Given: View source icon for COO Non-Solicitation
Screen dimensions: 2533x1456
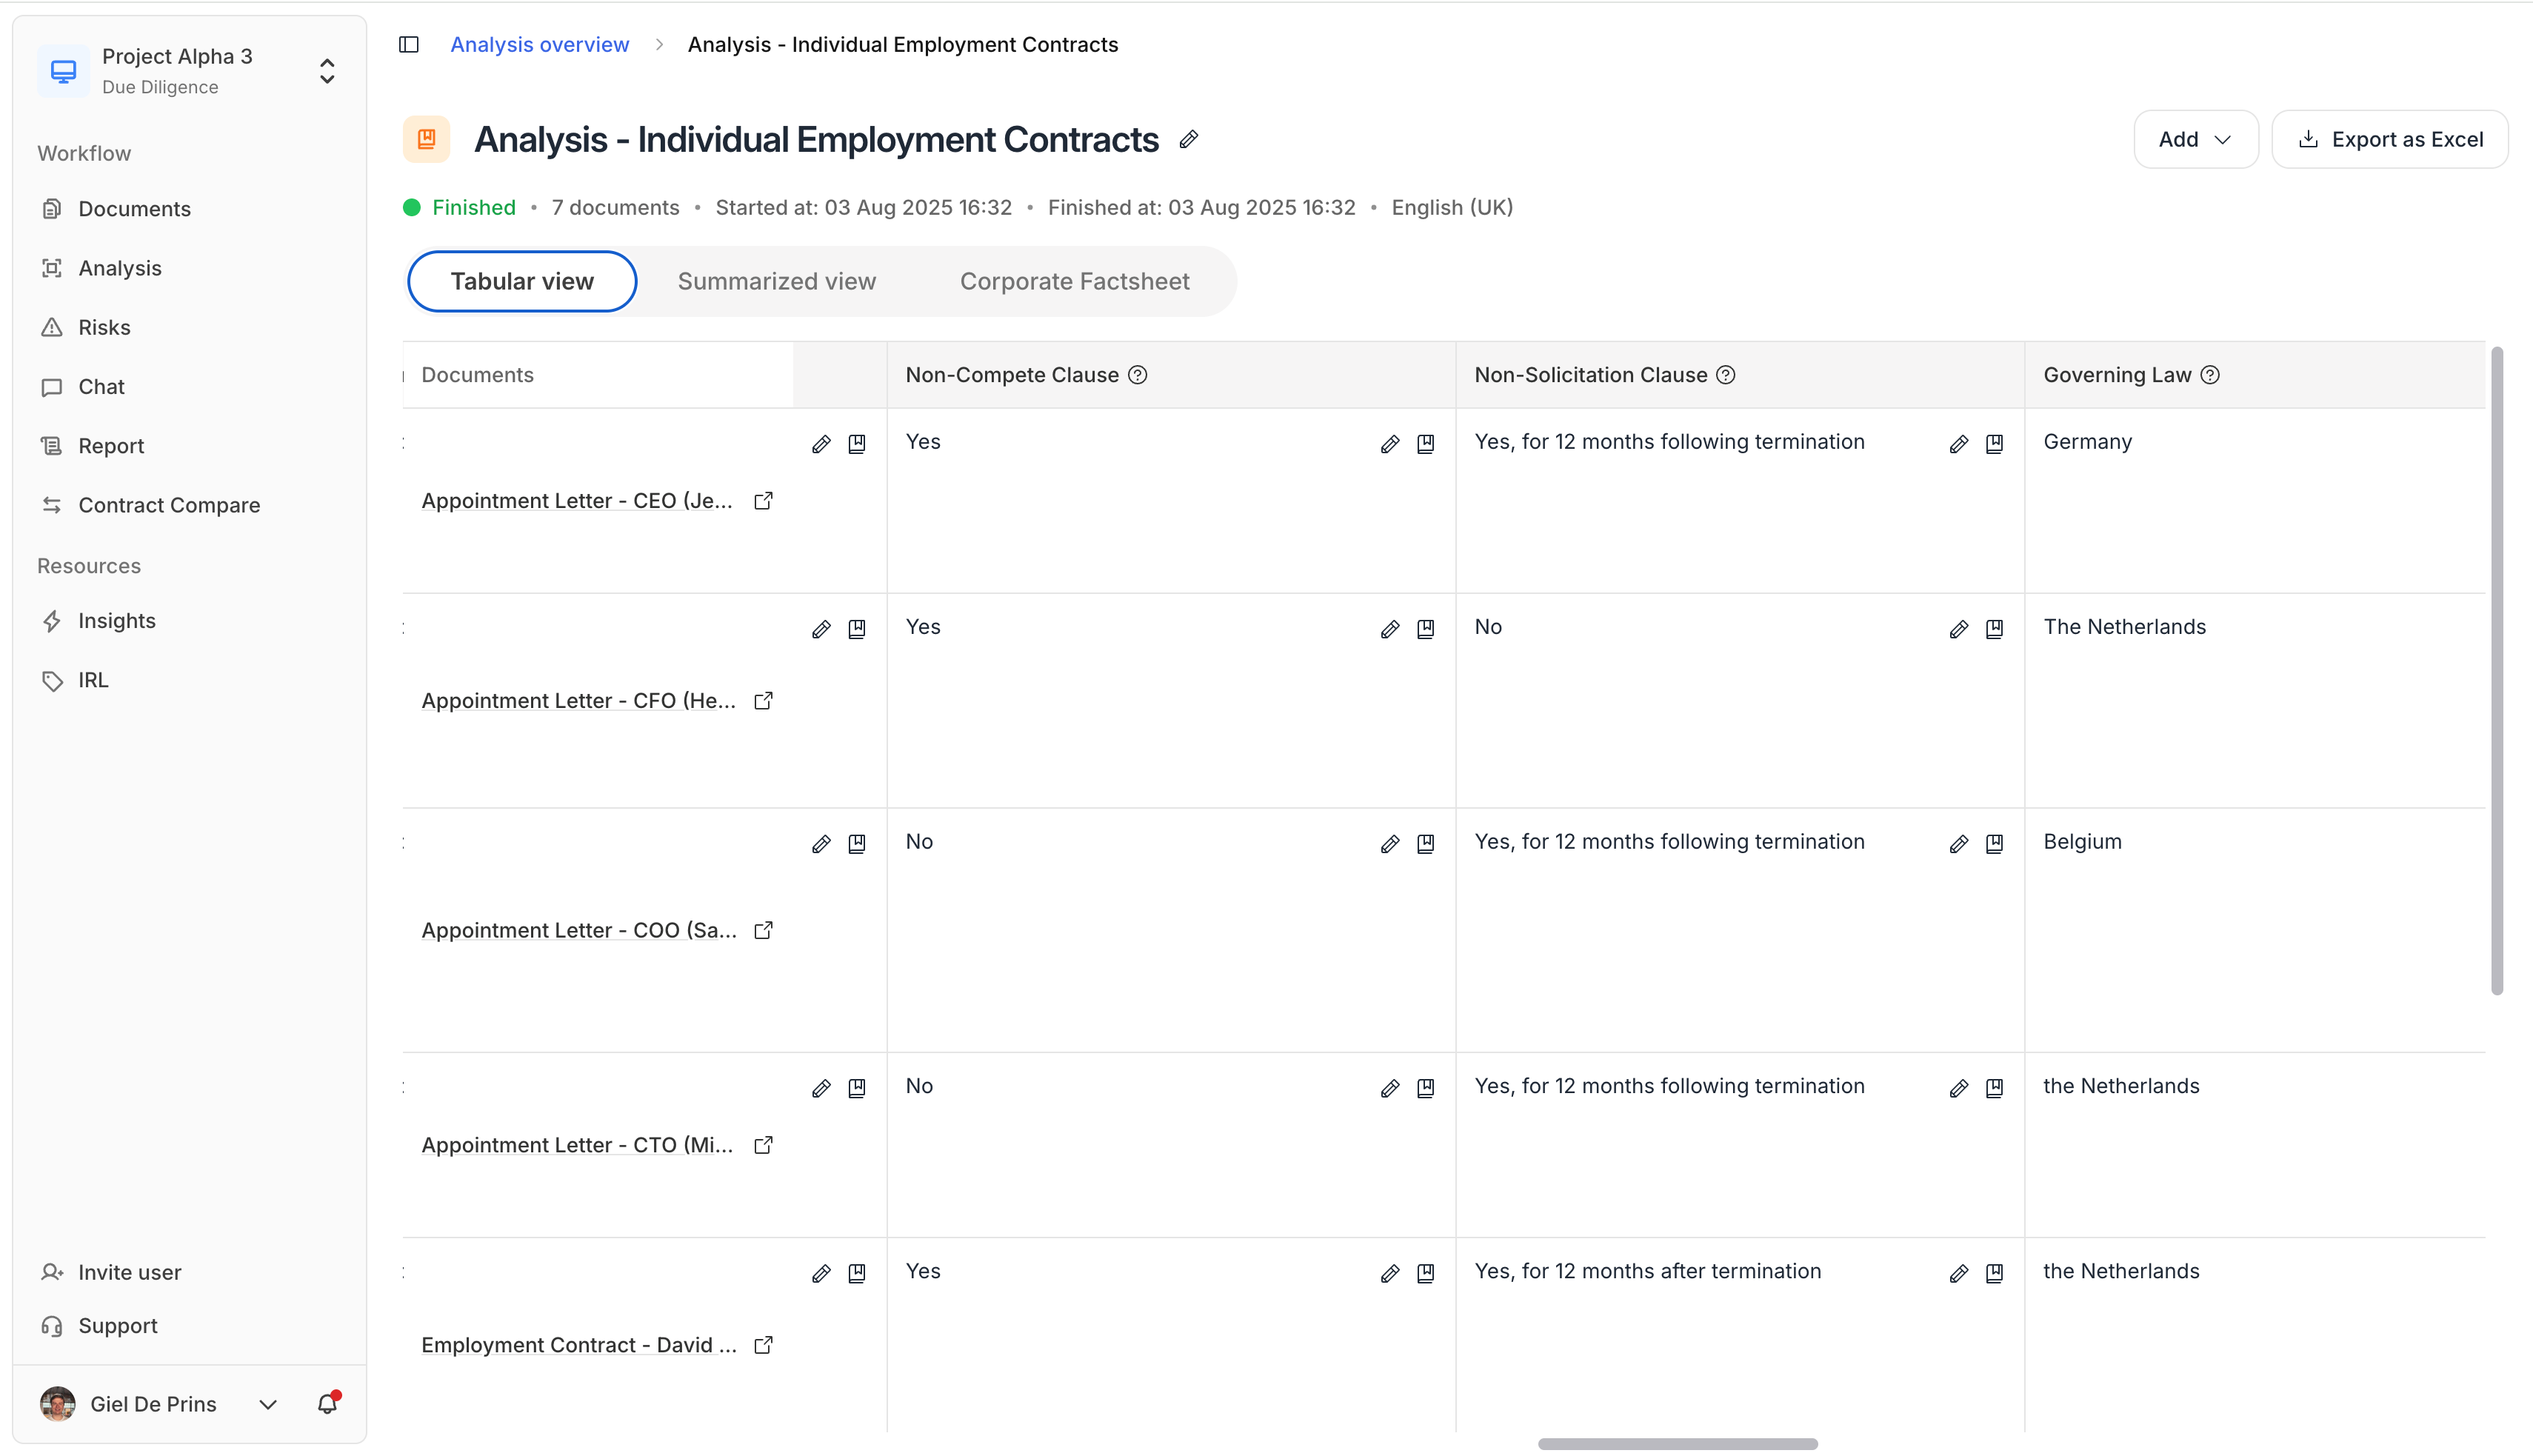Looking at the screenshot, I should tap(1994, 844).
